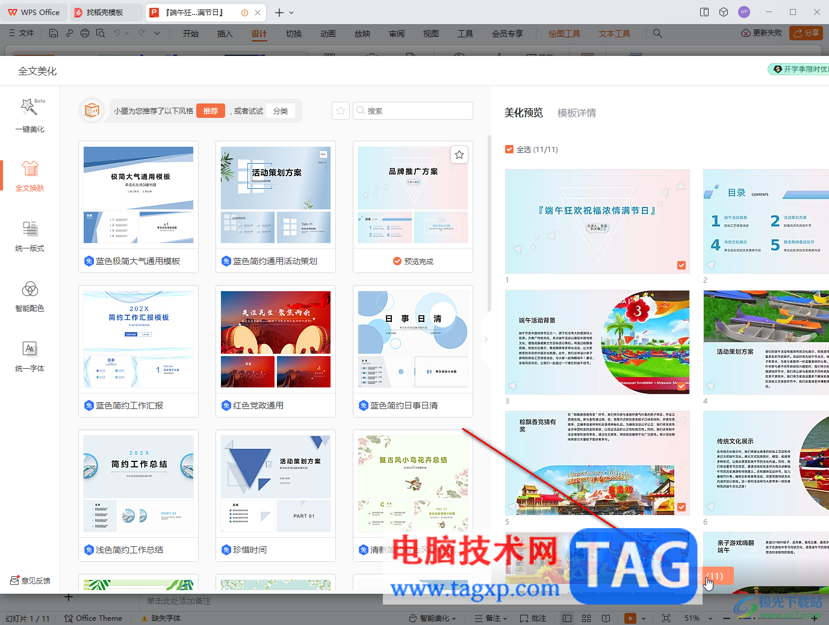Image resolution: width=829 pixels, height=625 pixels.
Task: Add a new tab with plus icon
Action: pos(279,13)
